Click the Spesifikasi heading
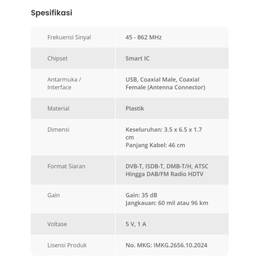Viewport: 260px width, 260px height. click(51, 13)
